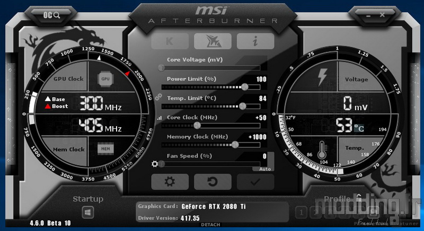Screen dimensions: 424x231
Task: Click the Boost clock legend with red triangle
Action: [56, 106]
